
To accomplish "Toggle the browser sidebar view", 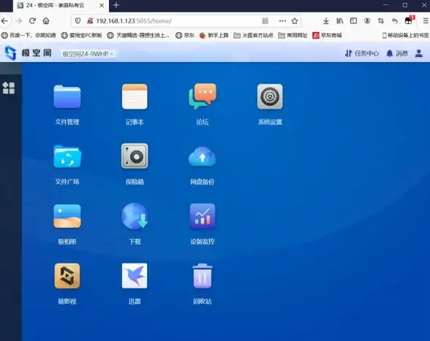I will coord(353,21).
